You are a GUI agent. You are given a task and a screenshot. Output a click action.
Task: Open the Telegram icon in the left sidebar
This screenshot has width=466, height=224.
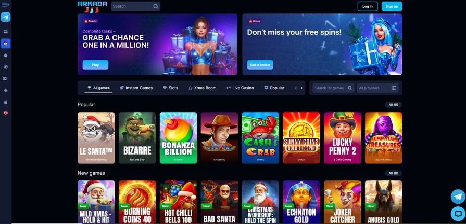[x=6, y=17]
